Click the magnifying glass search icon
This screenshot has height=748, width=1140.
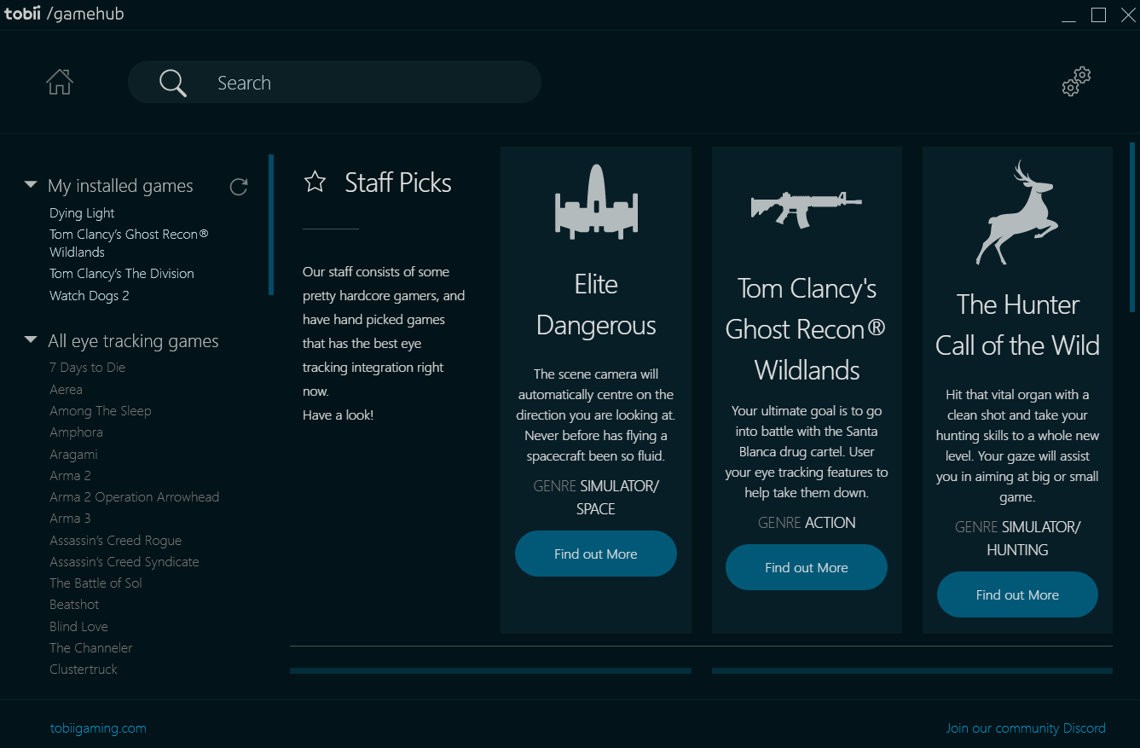172,83
